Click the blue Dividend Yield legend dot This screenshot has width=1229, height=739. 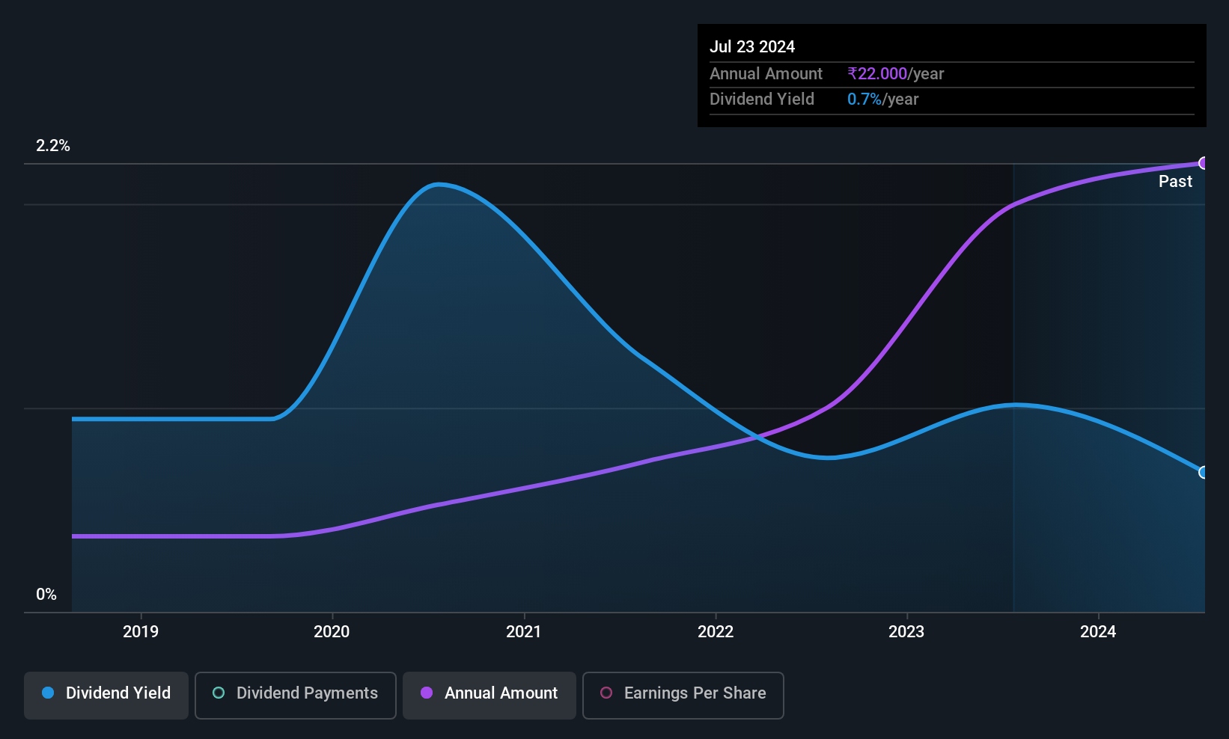click(48, 693)
